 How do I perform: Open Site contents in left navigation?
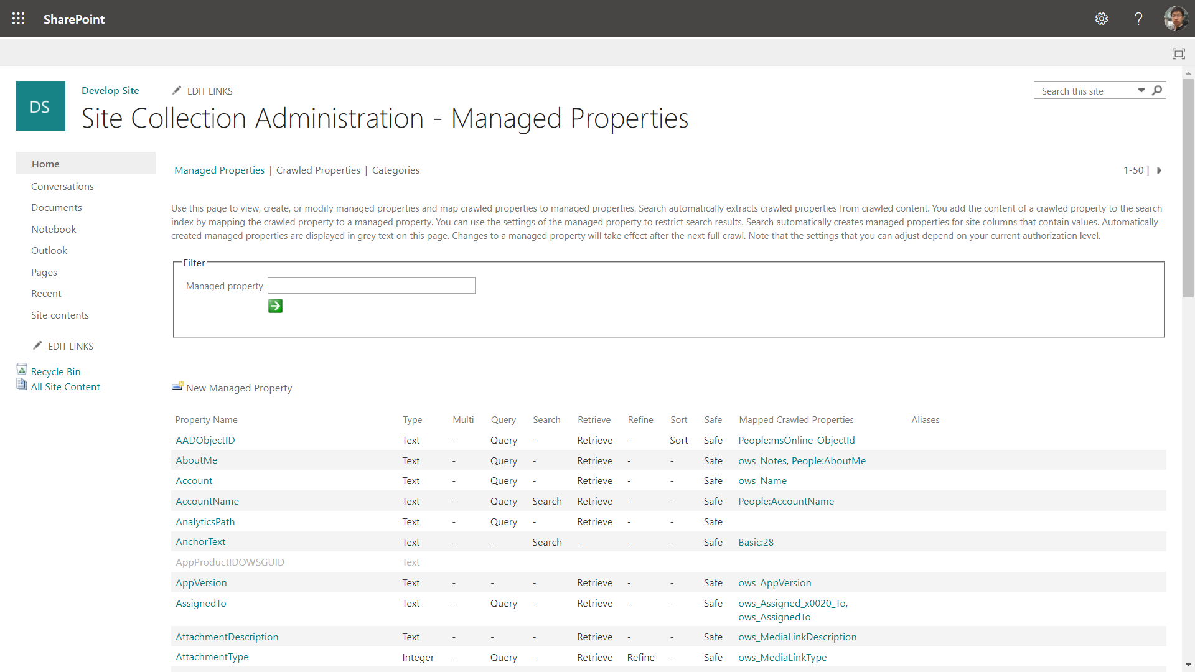point(60,315)
